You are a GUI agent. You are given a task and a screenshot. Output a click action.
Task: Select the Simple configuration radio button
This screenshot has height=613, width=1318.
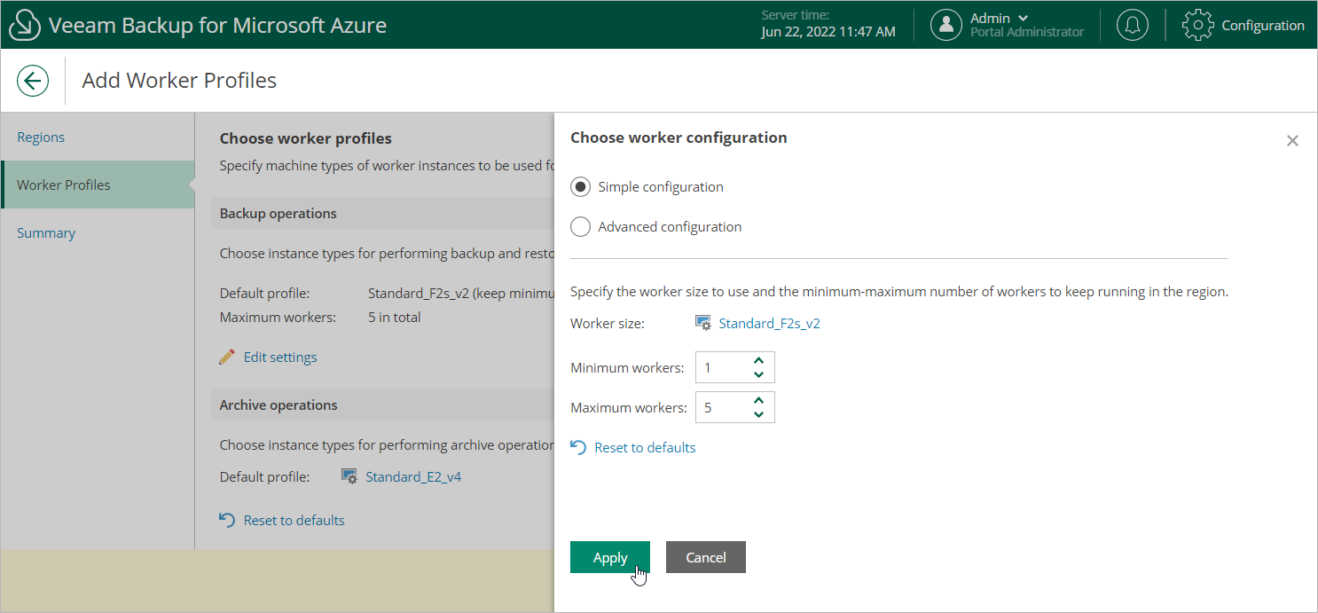tap(580, 187)
